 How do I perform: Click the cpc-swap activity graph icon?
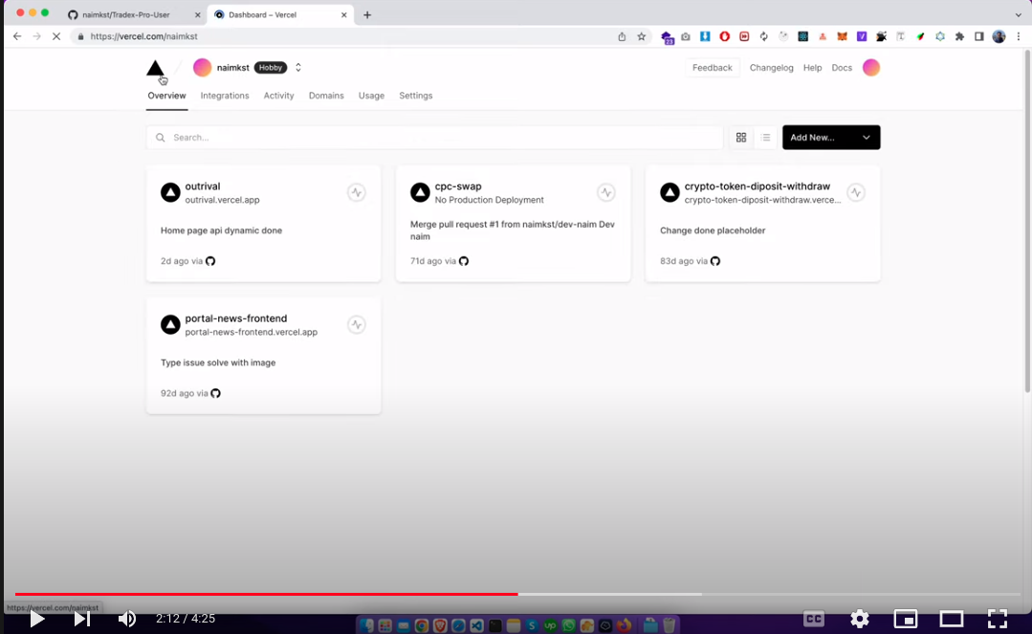click(605, 192)
